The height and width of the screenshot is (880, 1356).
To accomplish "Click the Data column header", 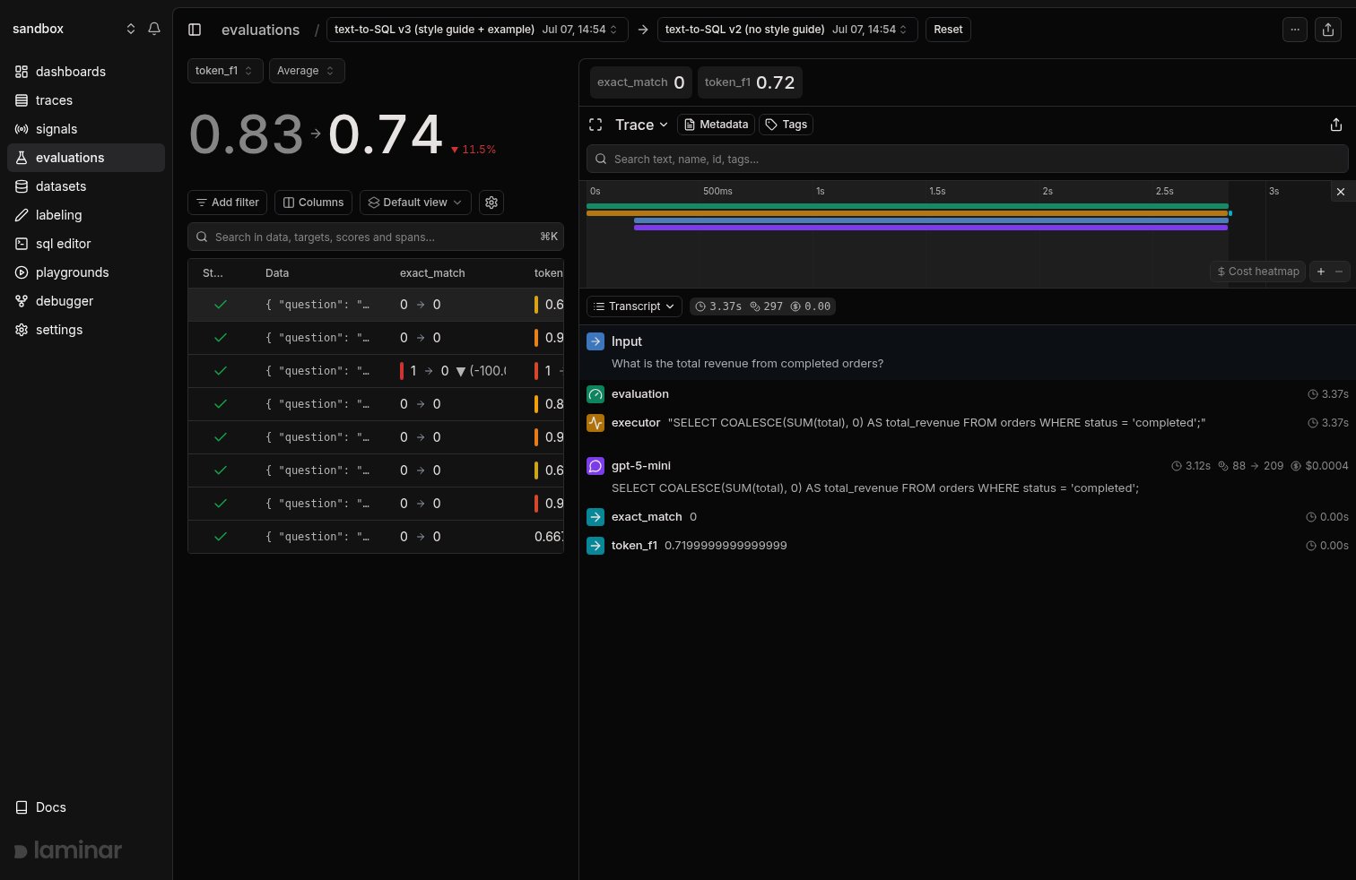I will (x=277, y=273).
